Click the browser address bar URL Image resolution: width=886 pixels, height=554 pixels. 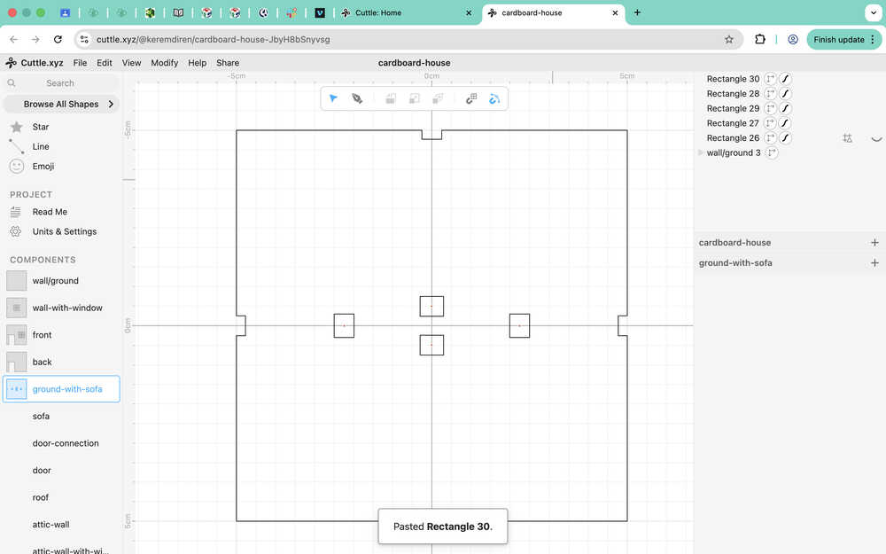[213, 40]
